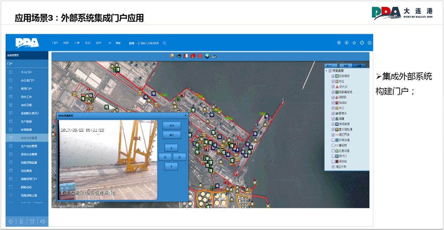Click the shirt theme icon at sidebar bottom
Viewport: 444px width, 230px height.
point(32,222)
